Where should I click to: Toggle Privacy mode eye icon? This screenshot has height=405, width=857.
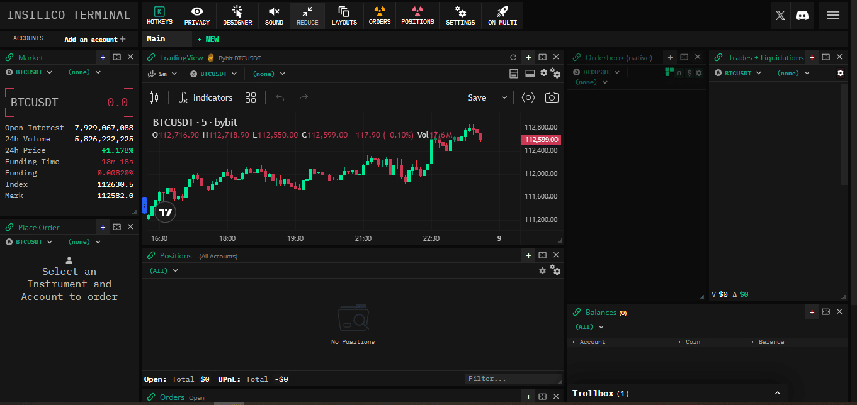coord(197,16)
